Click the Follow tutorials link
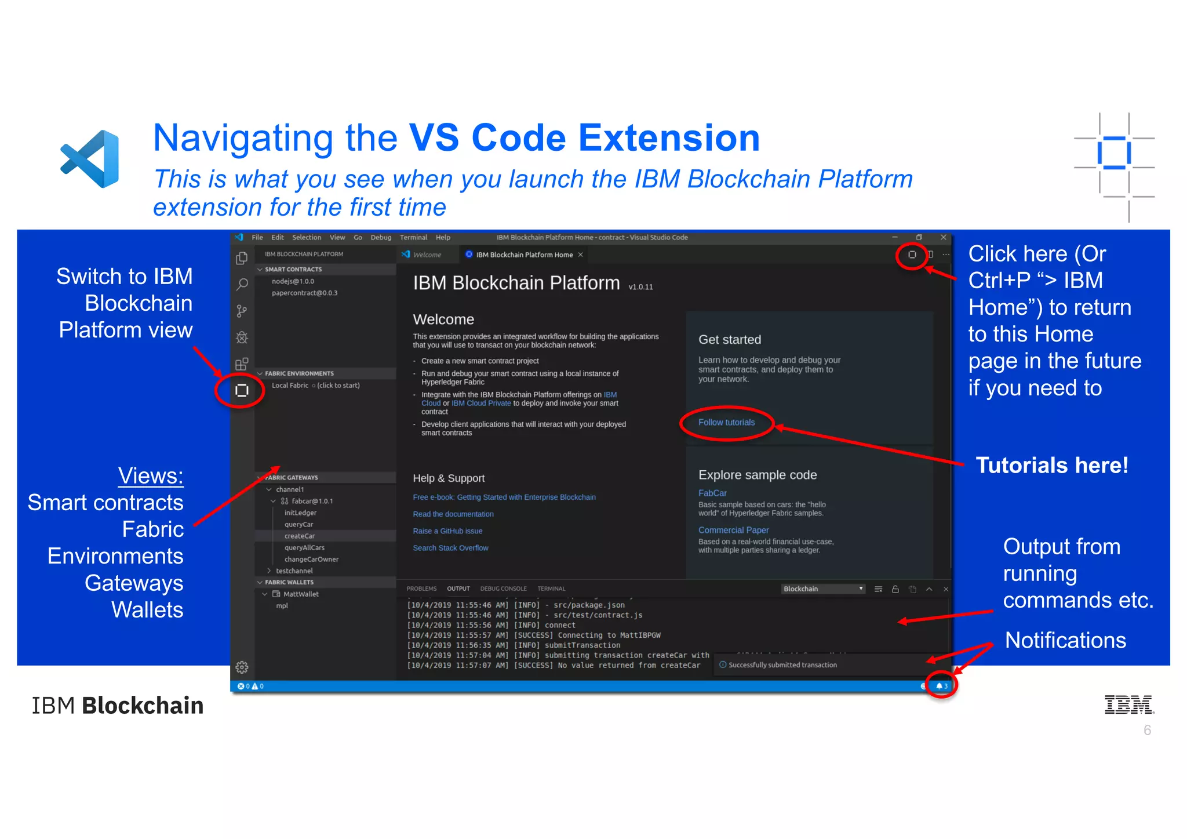This screenshot has height=839, width=1187. 726,422
